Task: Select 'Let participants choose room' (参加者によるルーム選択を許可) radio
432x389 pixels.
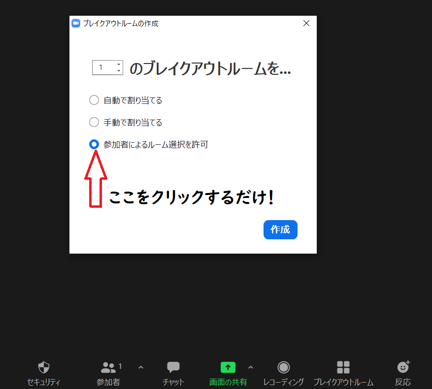Action: coord(94,144)
